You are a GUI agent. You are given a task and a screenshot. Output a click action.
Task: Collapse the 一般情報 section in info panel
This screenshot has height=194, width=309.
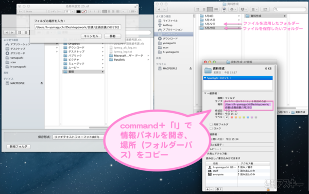(x=205, y=93)
